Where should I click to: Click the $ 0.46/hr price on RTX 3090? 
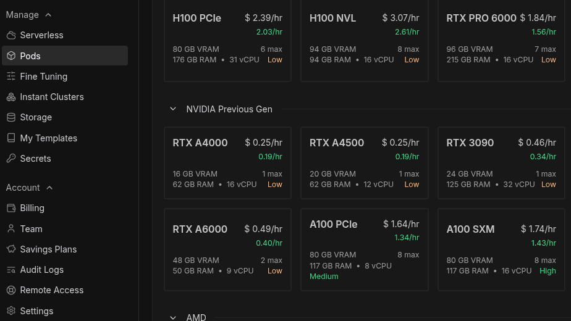[537, 143]
